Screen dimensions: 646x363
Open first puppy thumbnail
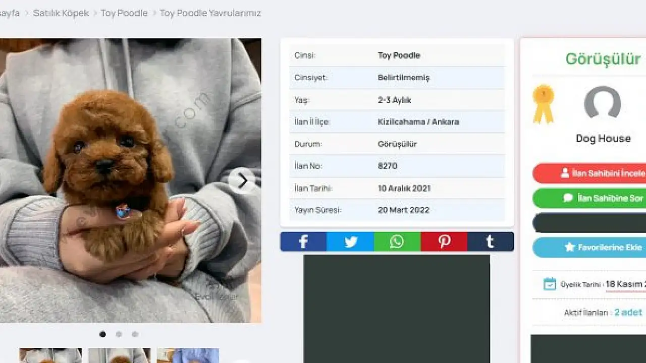coord(50,355)
